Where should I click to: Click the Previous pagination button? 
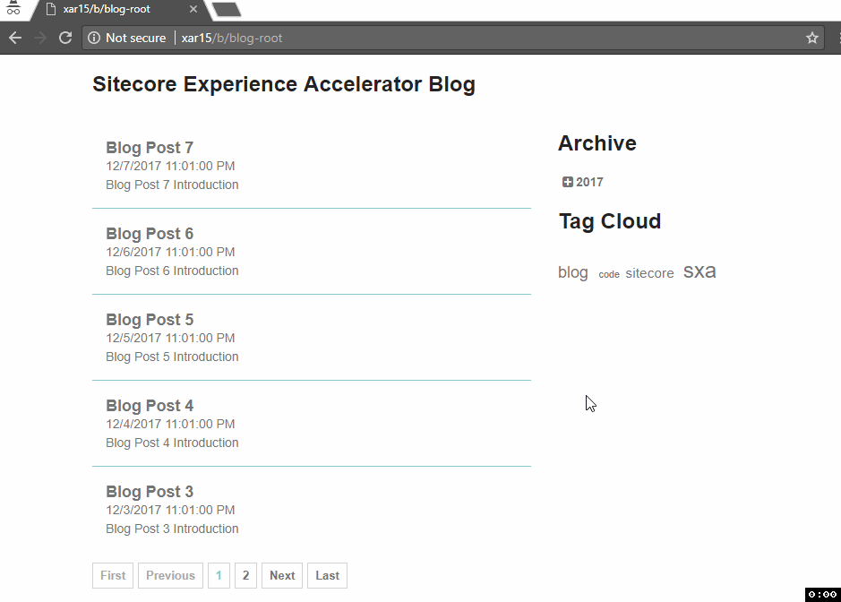(x=170, y=575)
